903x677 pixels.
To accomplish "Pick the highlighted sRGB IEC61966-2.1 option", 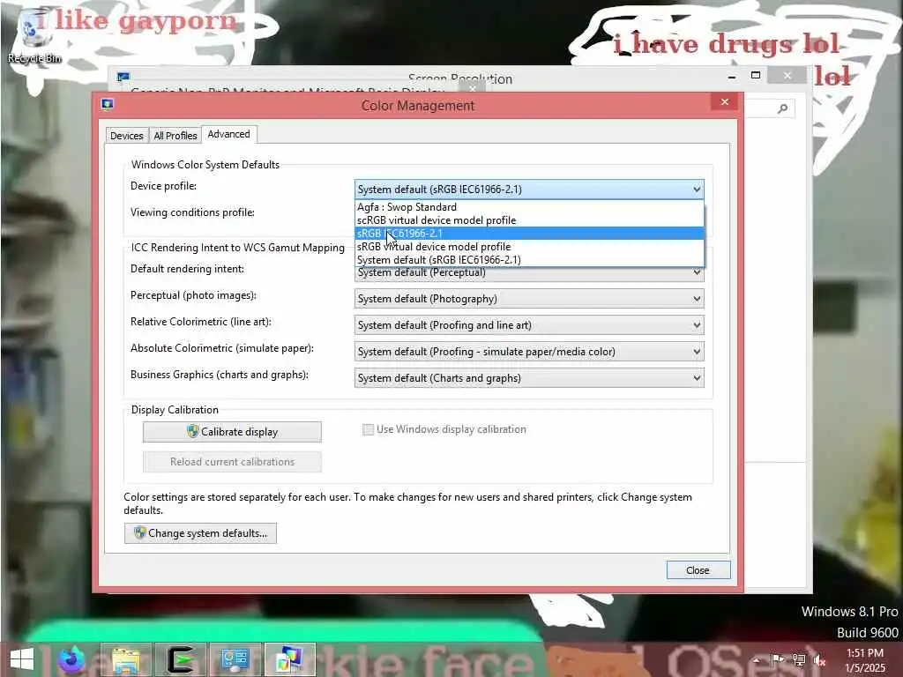I will click(529, 233).
